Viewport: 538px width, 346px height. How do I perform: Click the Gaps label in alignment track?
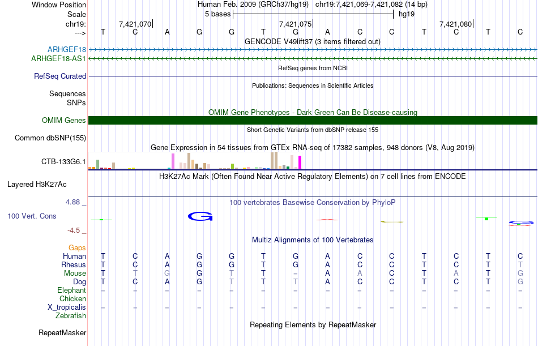coord(77,248)
